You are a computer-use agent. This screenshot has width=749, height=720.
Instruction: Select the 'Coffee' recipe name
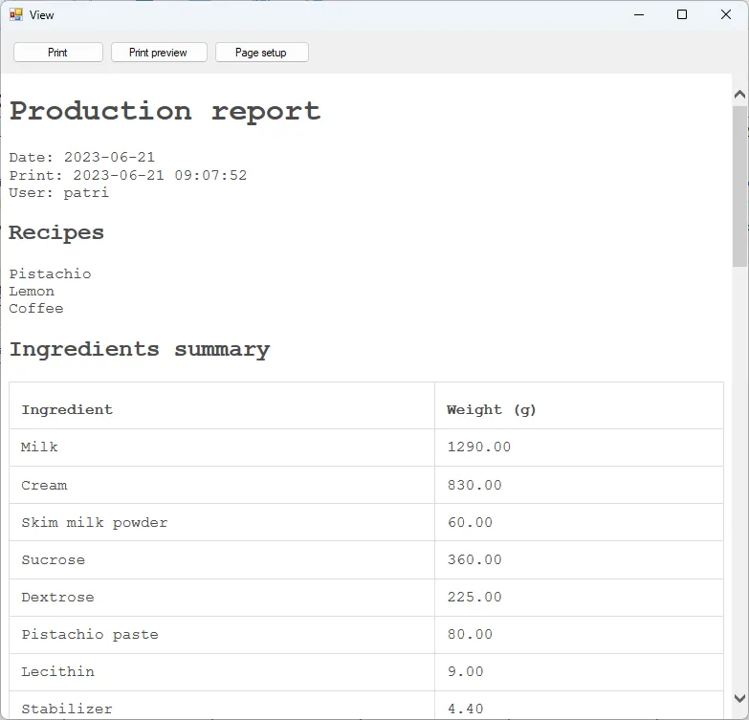[36, 309]
